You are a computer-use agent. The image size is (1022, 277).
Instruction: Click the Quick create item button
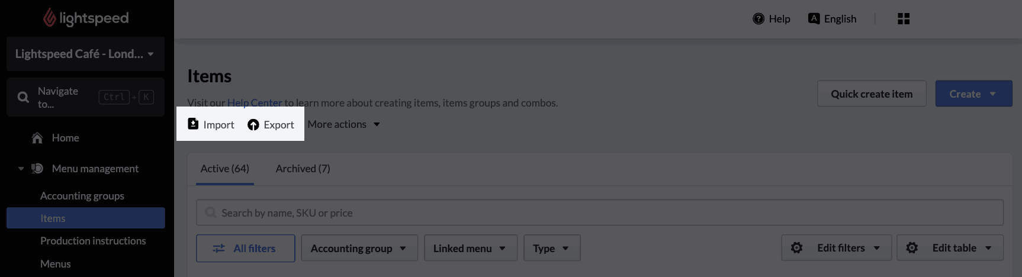[x=872, y=94]
